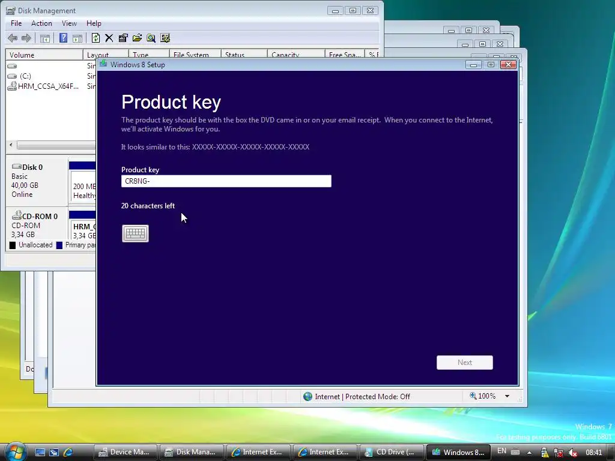Switch to Disk Management taskbar button
The height and width of the screenshot is (461, 615).
click(x=192, y=452)
